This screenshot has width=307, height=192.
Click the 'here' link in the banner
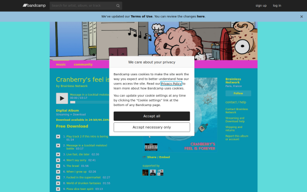(x=201, y=16)
